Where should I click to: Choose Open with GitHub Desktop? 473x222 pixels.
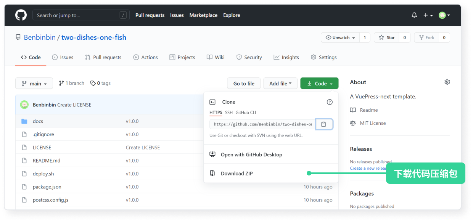(x=271, y=154)
